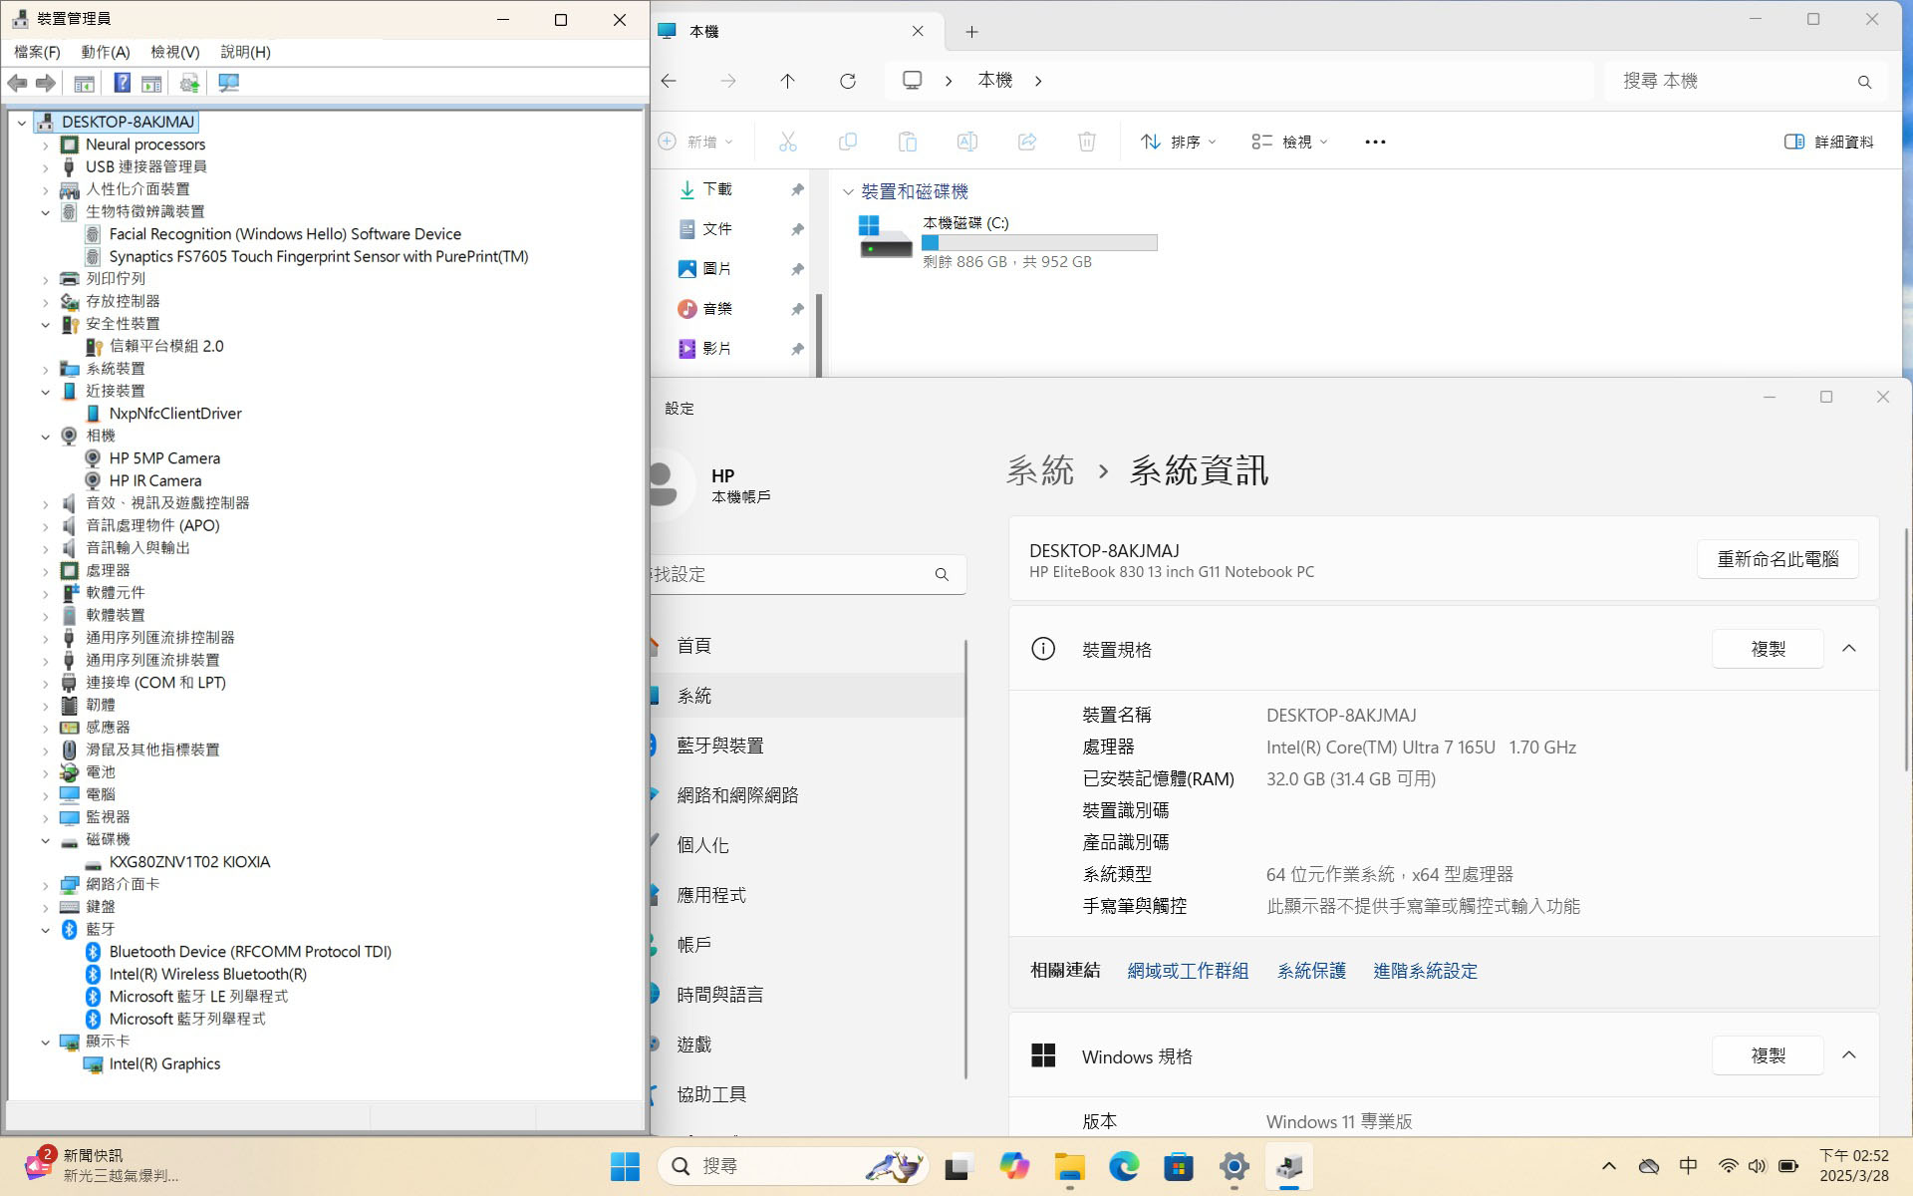The image size is (1913, 1196).
Task: Collapse the 磁碟機 node
Action: 45,839
